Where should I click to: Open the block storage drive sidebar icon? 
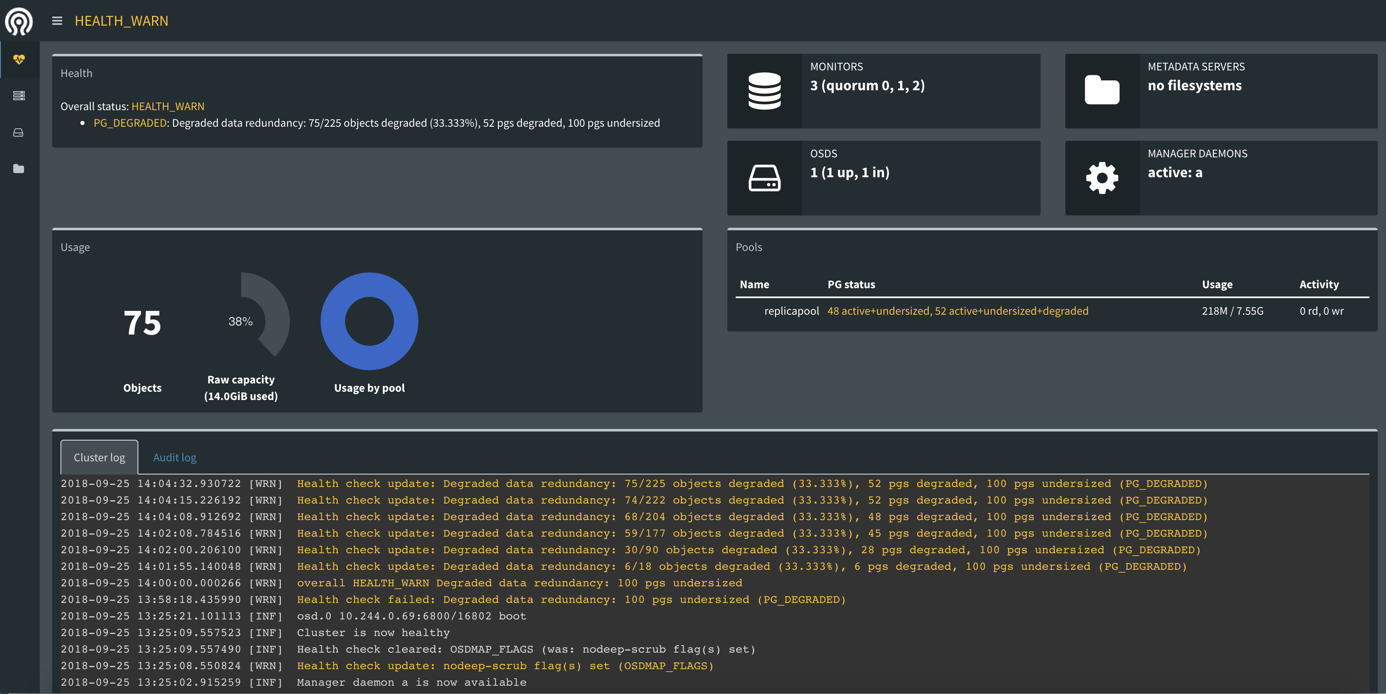19,133
